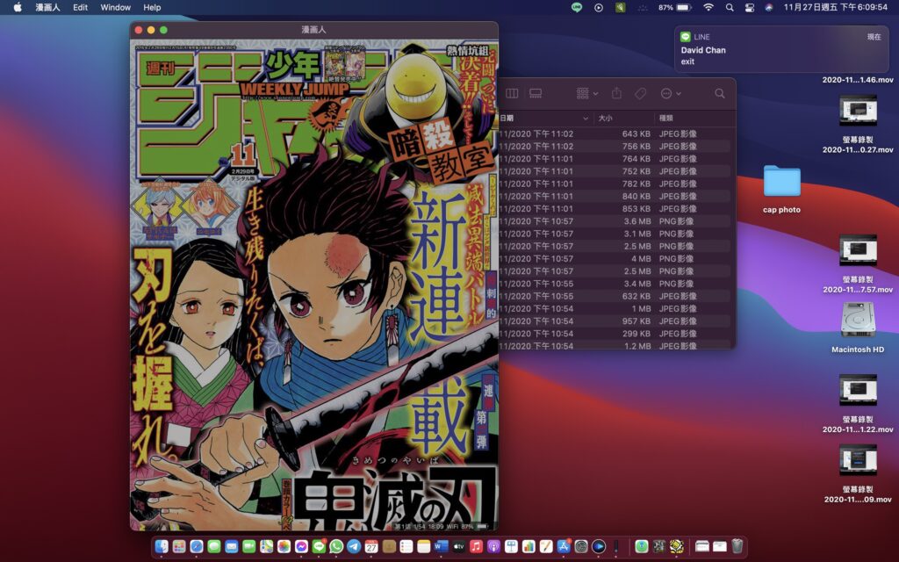Open WhatsApp from the dock
The width and height of the screenshot is (899, 562).
point(336,546)
